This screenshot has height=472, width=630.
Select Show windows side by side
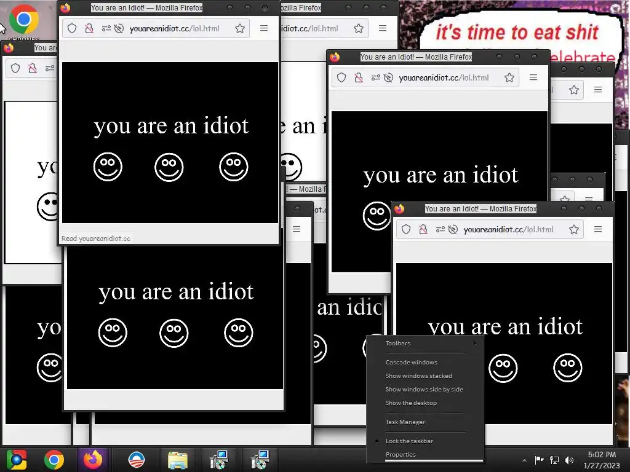pyautogui.click(x=425, y=389)
